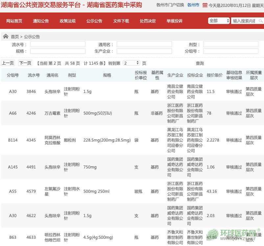Click the home icon in the breadcrumb
The width and height of the screenshot is (264, 246).
pyautogui.click(x=6, y=36)
